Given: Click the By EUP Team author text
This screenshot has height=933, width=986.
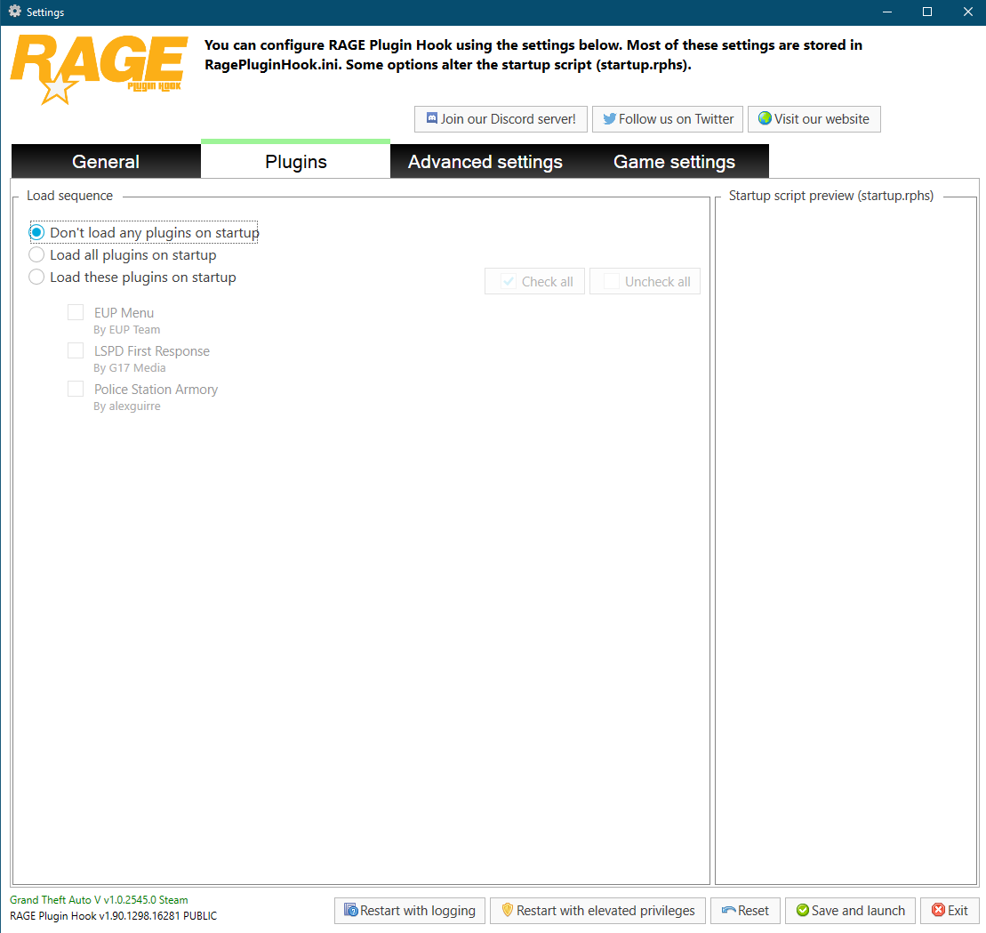Looking at the screenshot, I should coord(127,329).
